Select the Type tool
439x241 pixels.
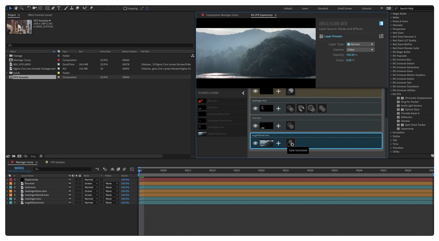[x=59, y=8]
